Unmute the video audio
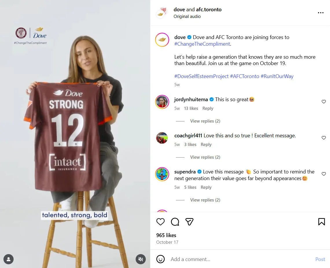 pos(141,259)
